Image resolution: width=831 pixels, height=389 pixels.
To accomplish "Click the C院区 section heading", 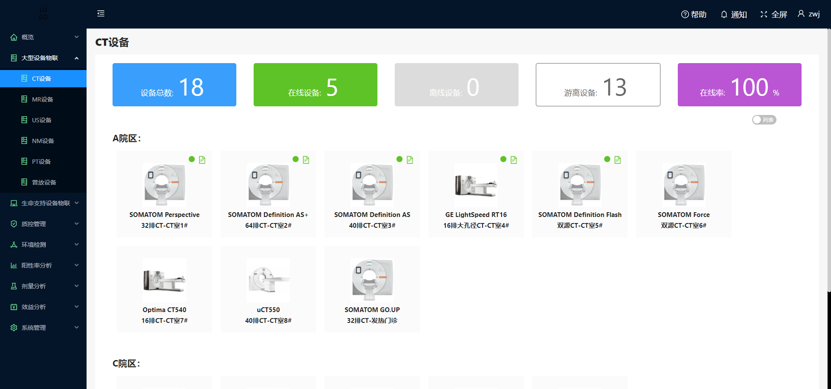I will click(126, 363).
